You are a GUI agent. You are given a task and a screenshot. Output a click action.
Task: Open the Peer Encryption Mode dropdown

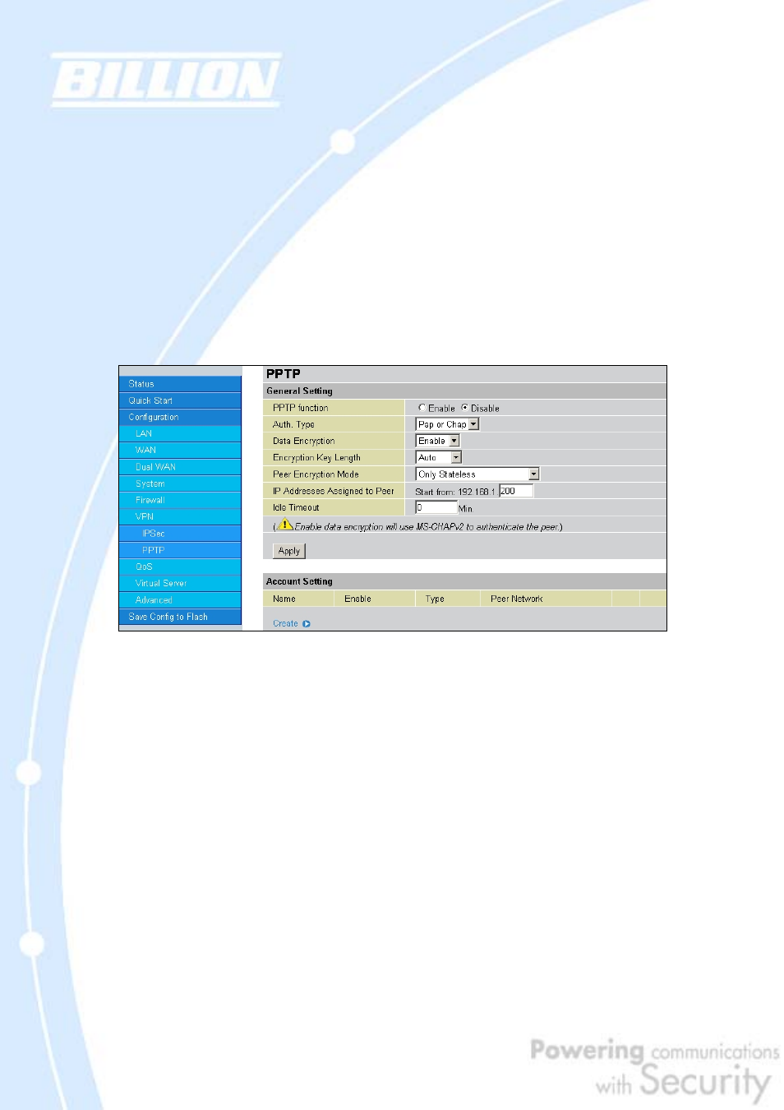pyautogui.click(x=533, y=474)
